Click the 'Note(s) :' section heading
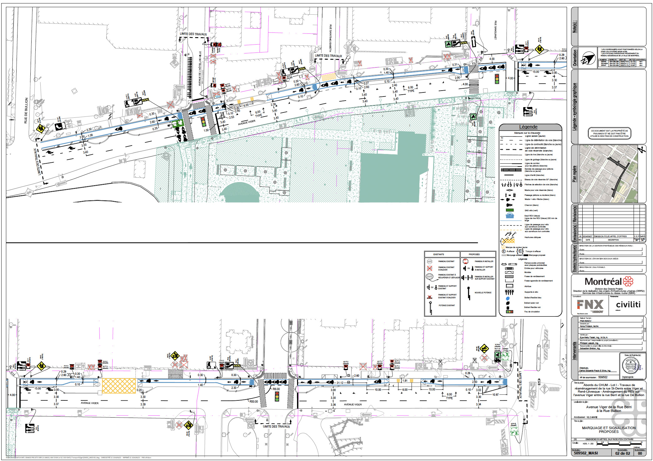Image resolution: width=653 pixels, height=461 pixels. 575,27
